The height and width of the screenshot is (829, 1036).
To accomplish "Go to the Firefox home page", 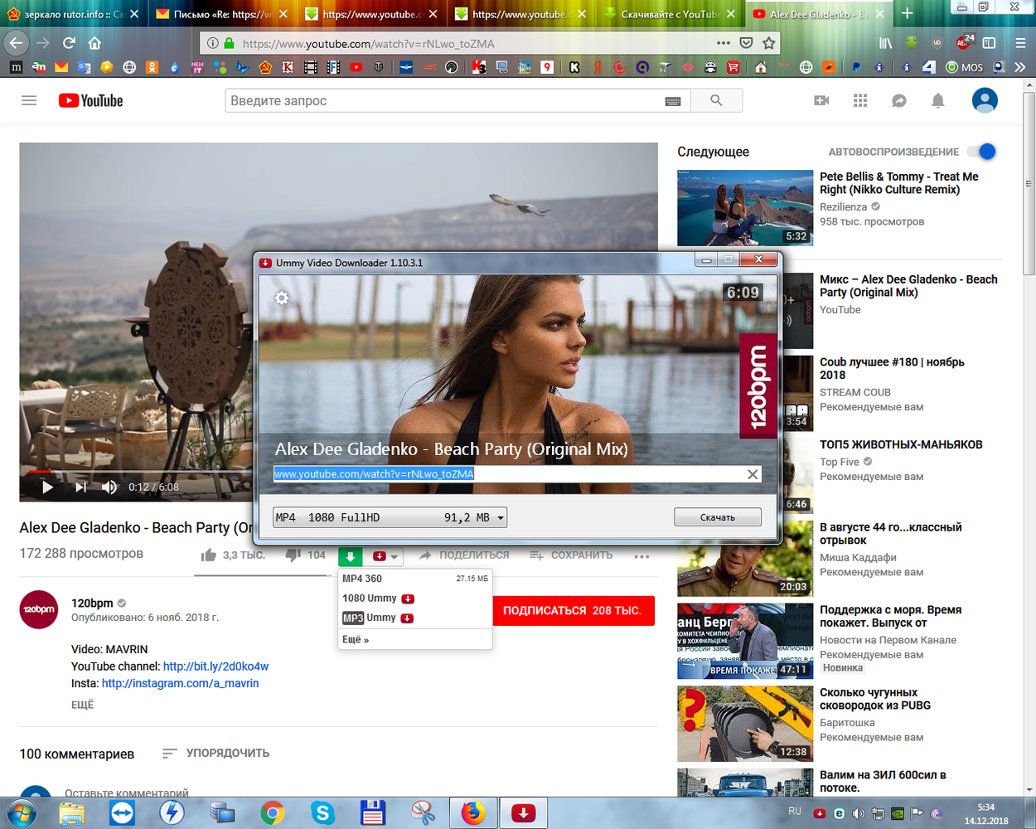I will coord(94,43).
